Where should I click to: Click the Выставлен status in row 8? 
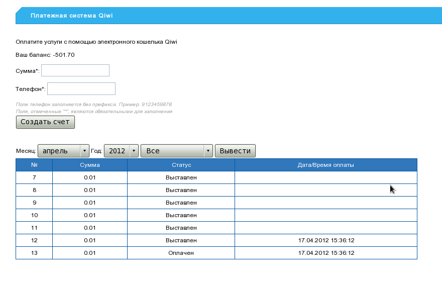(181, 190)
